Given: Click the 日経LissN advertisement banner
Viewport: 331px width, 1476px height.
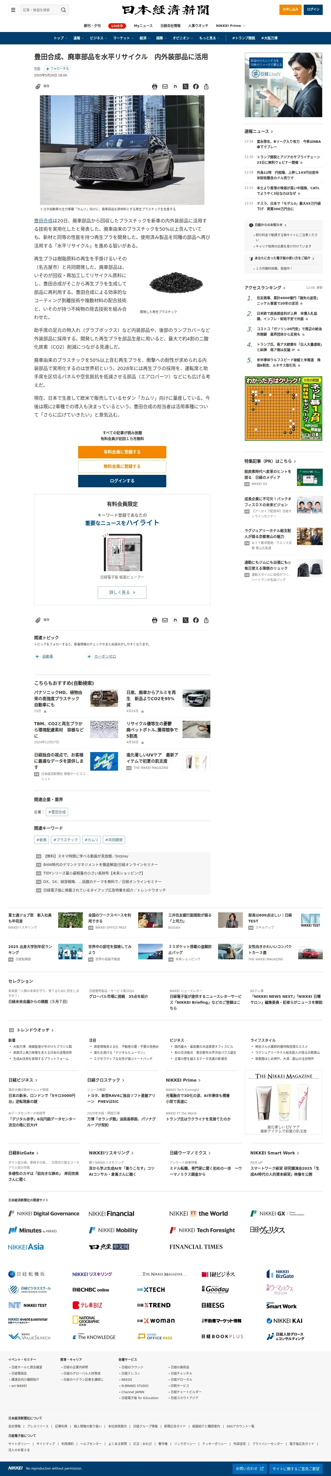Looking at the screenshot, I should click(284, 85).
